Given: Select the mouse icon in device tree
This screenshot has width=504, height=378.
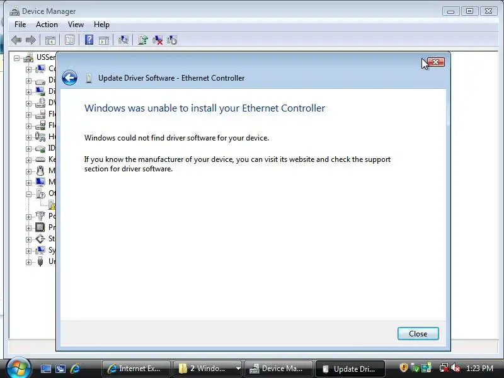Looking at the screenshot, I should coord(40,171).
